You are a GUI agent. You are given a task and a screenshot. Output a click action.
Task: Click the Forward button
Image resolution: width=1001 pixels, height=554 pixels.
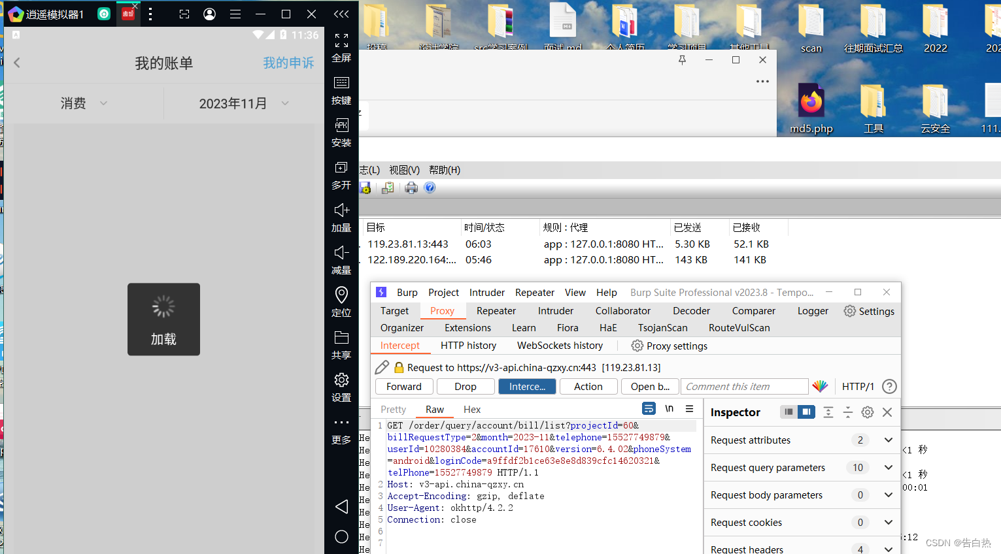click(x=404, y=387)
